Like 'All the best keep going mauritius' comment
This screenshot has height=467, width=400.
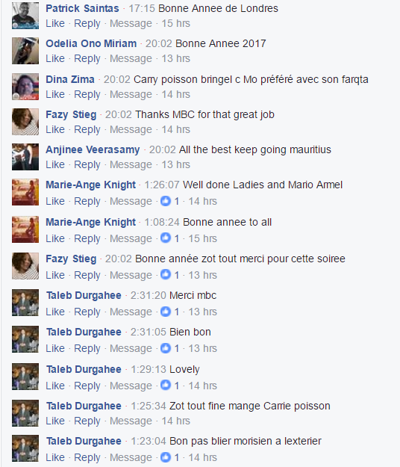[55, 164]
